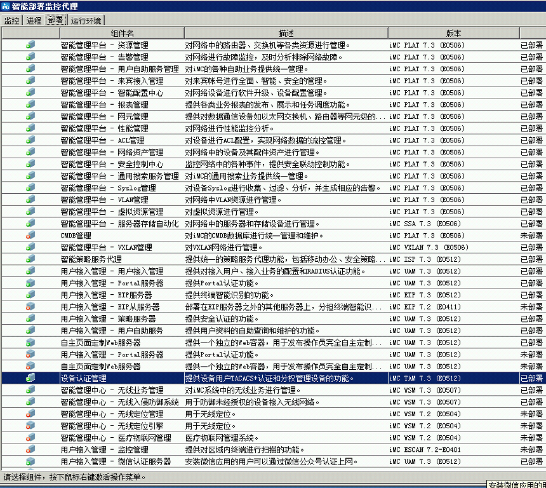Click the icon beside Syslog管理 row
Viewport: 546px width, 488px height.
pyautogui.click(x=30, y=187)
